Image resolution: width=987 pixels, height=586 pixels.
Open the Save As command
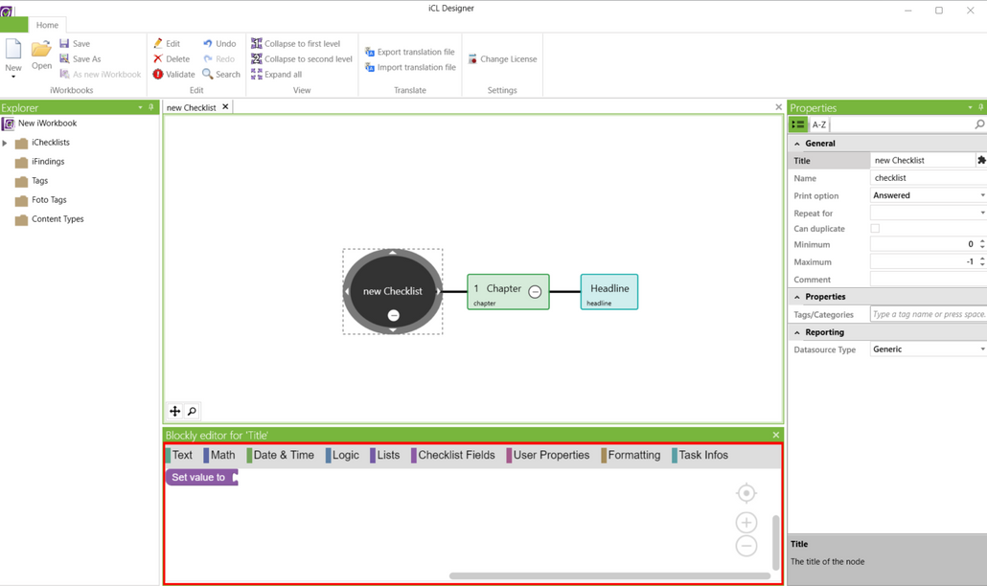80,59
